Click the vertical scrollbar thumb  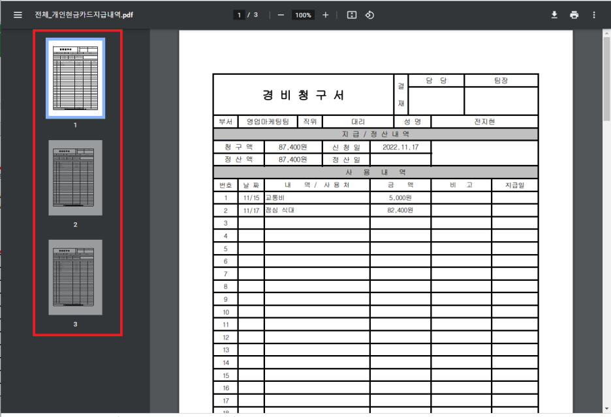[606, 79]
